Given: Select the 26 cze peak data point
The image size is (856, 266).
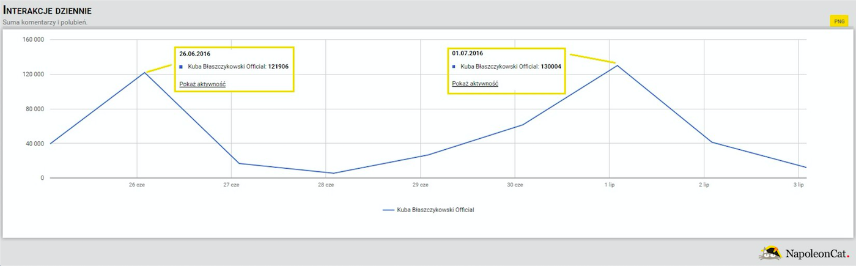Looking at the screenshot, I should [145, 73].
